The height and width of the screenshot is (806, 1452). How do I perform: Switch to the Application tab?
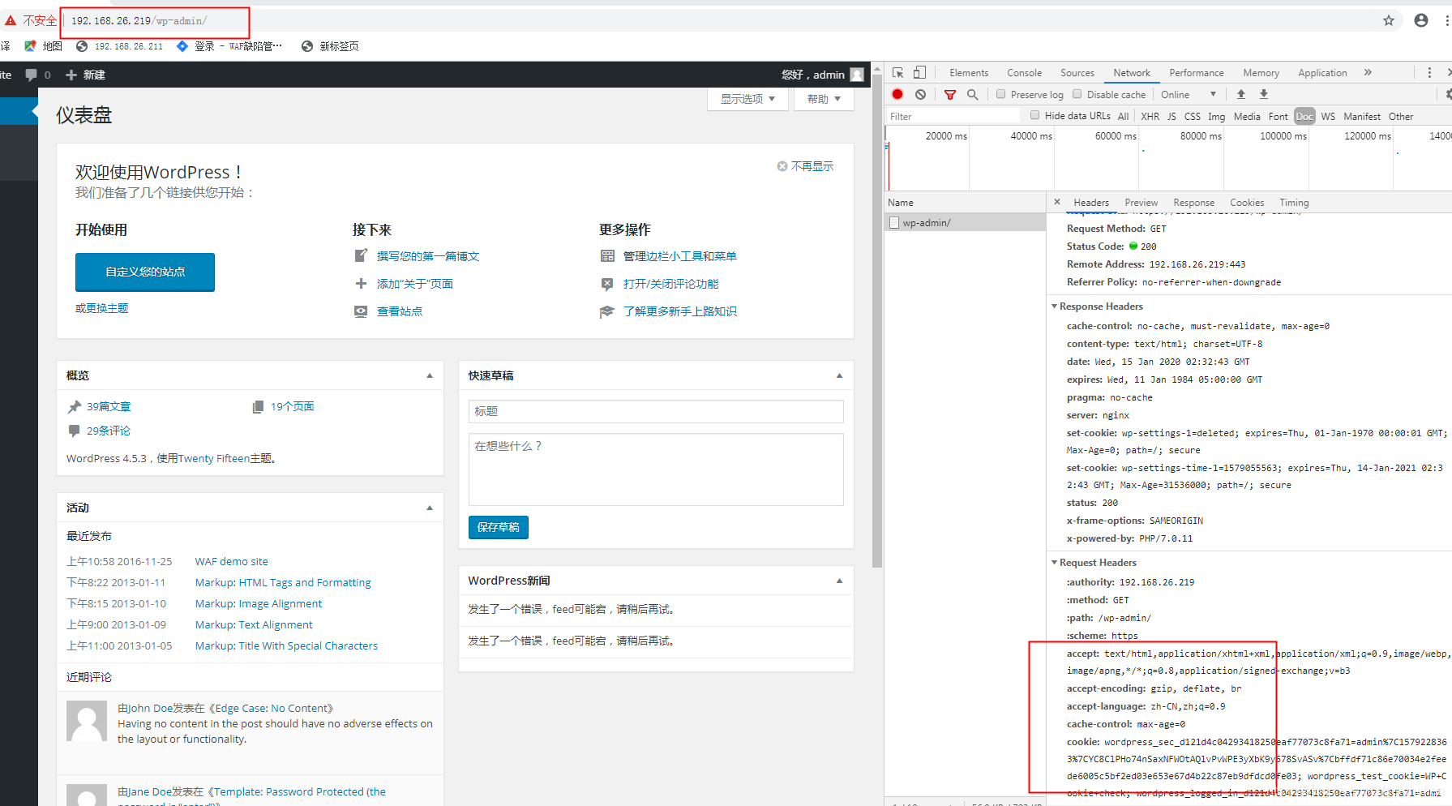pyautogui.click(x=1322, y=73)
